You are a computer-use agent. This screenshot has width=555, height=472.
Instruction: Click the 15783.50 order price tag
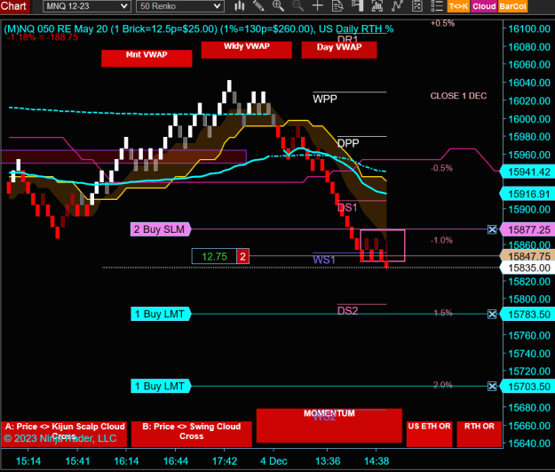[x=527, y=315]
